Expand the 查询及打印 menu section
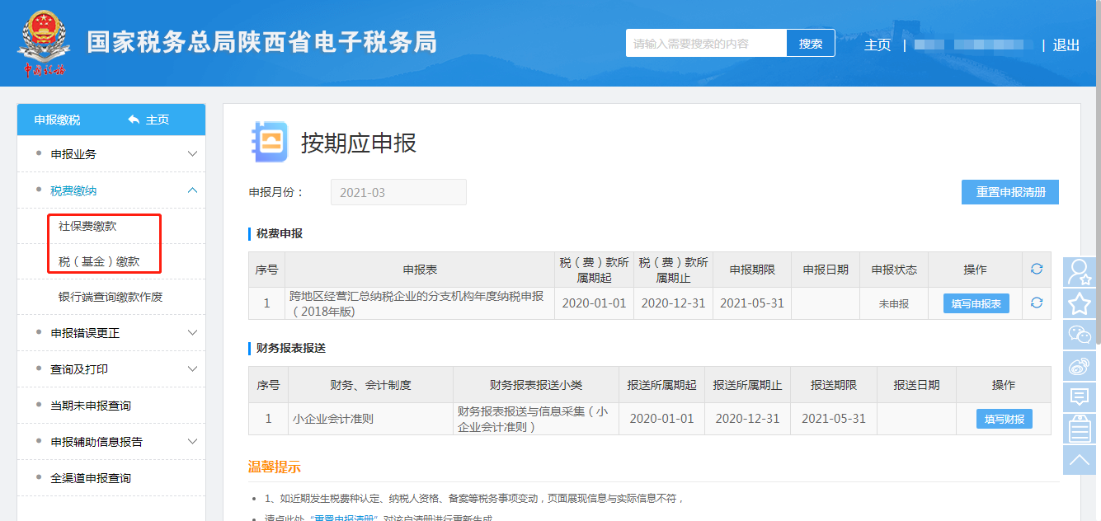Image resolution: width=1101 pixels, height=521 pixels. tap(192, 369)
